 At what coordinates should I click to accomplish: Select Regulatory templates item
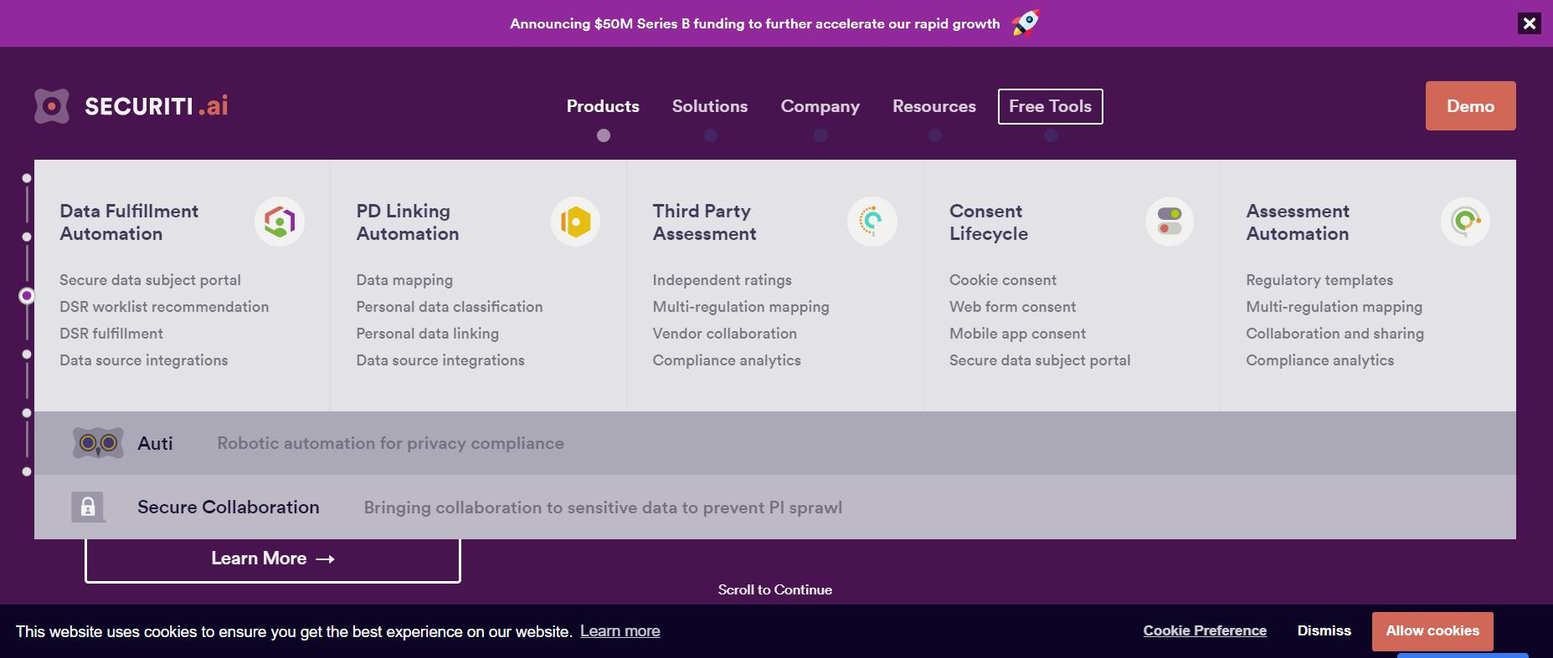[x=1319, y=280]
